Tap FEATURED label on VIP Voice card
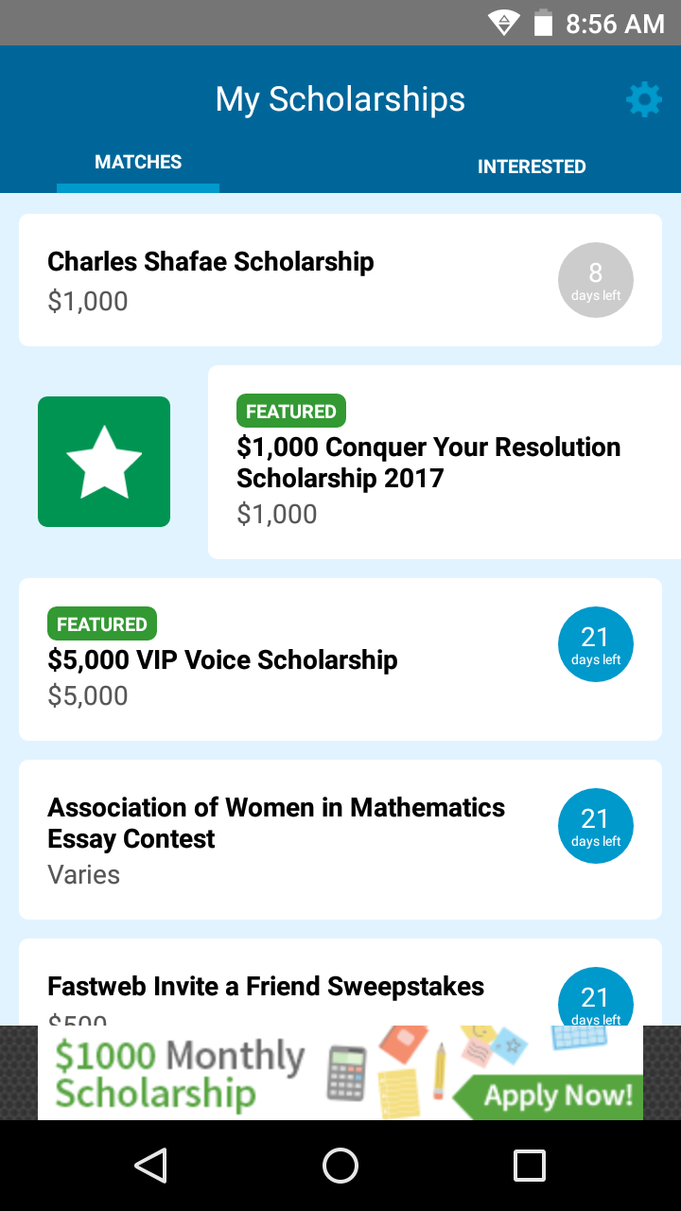Screen dimensions: 681x1211 tap(102, 624)
